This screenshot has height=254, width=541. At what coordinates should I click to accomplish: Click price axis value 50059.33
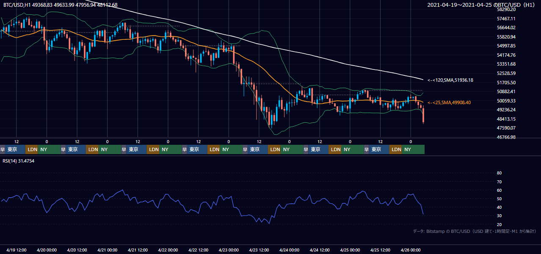[x=506, y=101]
